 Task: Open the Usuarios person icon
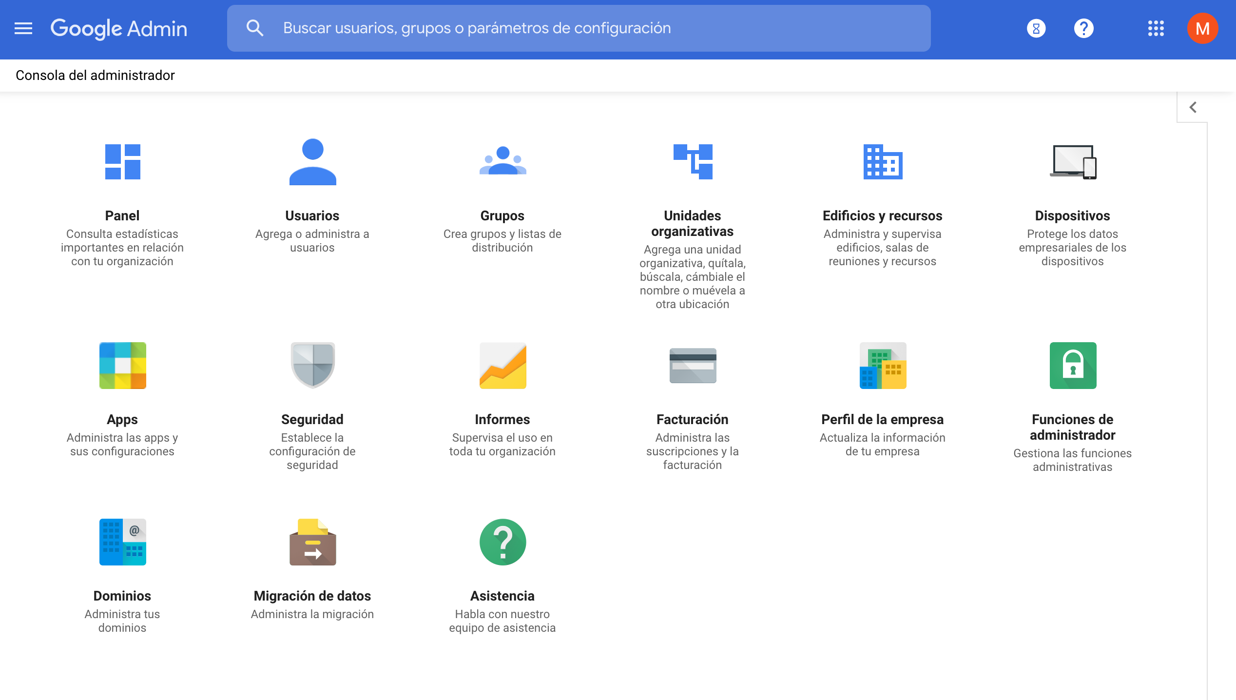point(312,162)
